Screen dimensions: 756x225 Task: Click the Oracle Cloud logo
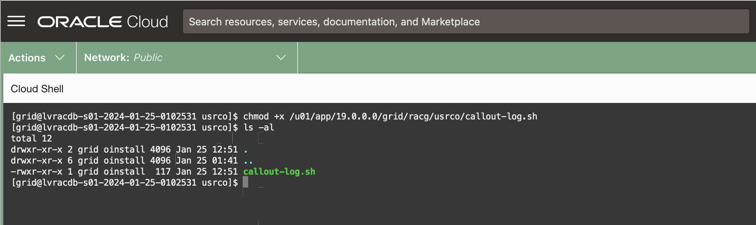click(x=103, y=22)
